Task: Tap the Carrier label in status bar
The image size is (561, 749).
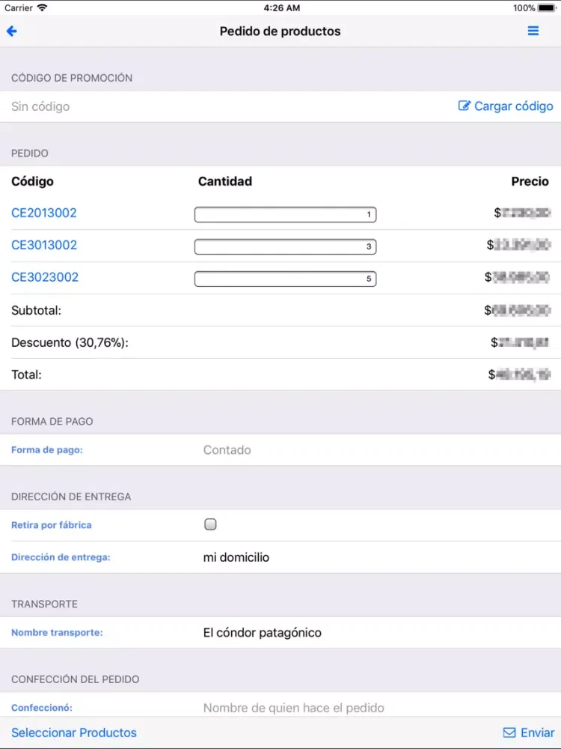Action: pos(19,7)
